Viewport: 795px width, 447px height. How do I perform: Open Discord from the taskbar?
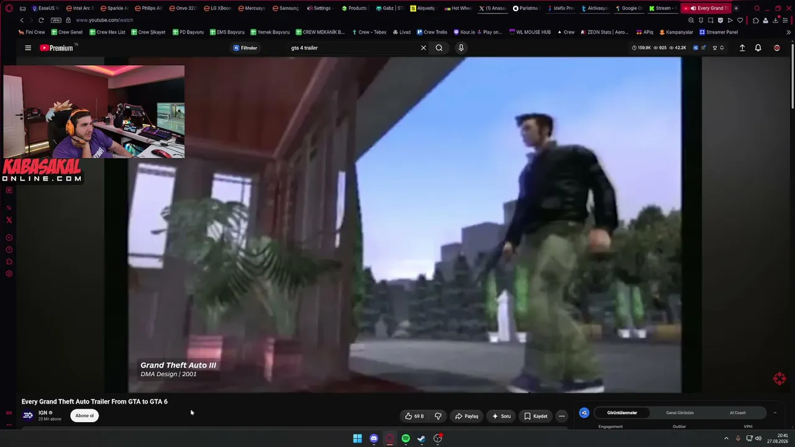point(374,438)
